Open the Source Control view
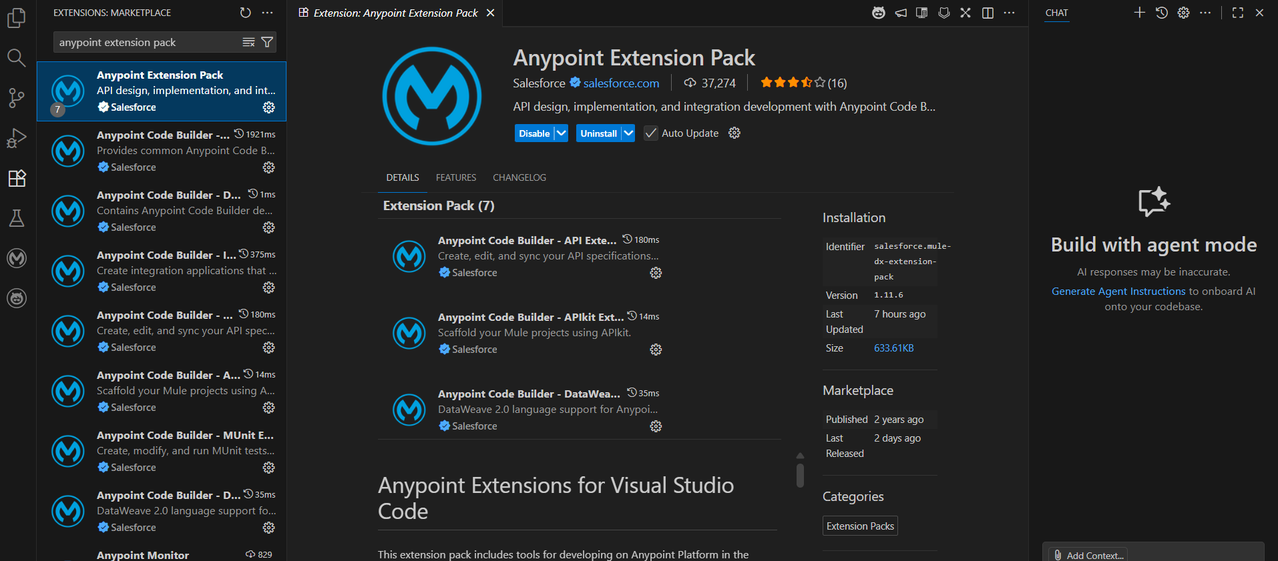Screen dimensions: 1278x561 pyautogui.click(x=16, y=98)
